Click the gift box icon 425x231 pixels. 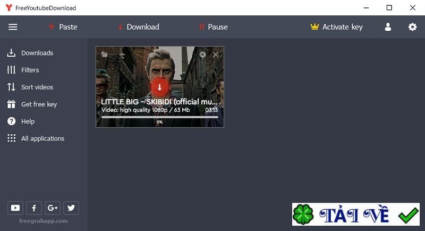11,104
